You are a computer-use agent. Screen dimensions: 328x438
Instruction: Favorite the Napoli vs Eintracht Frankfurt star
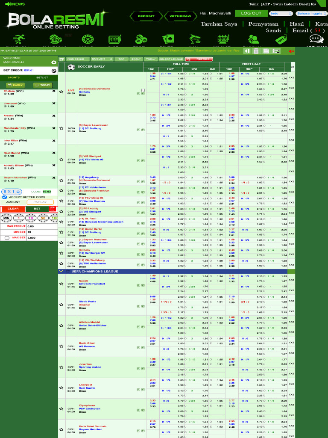(x=61, y=284)
